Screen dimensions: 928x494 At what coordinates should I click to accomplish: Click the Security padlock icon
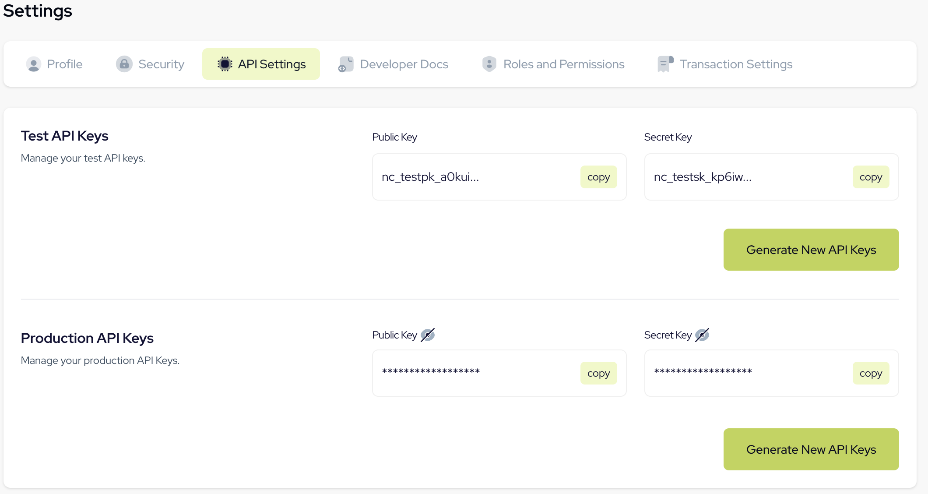(124, 64)
